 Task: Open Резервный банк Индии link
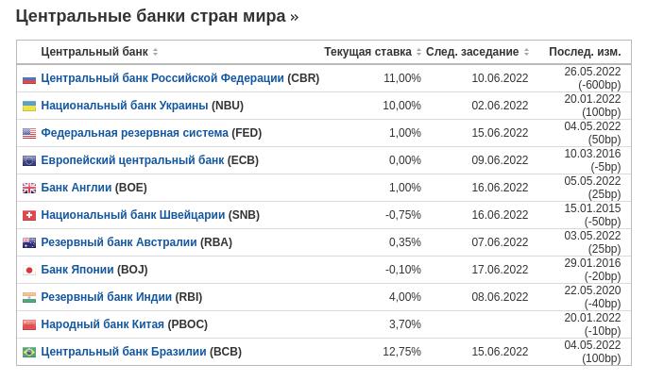pyautogui.click(x=106, y=298)
